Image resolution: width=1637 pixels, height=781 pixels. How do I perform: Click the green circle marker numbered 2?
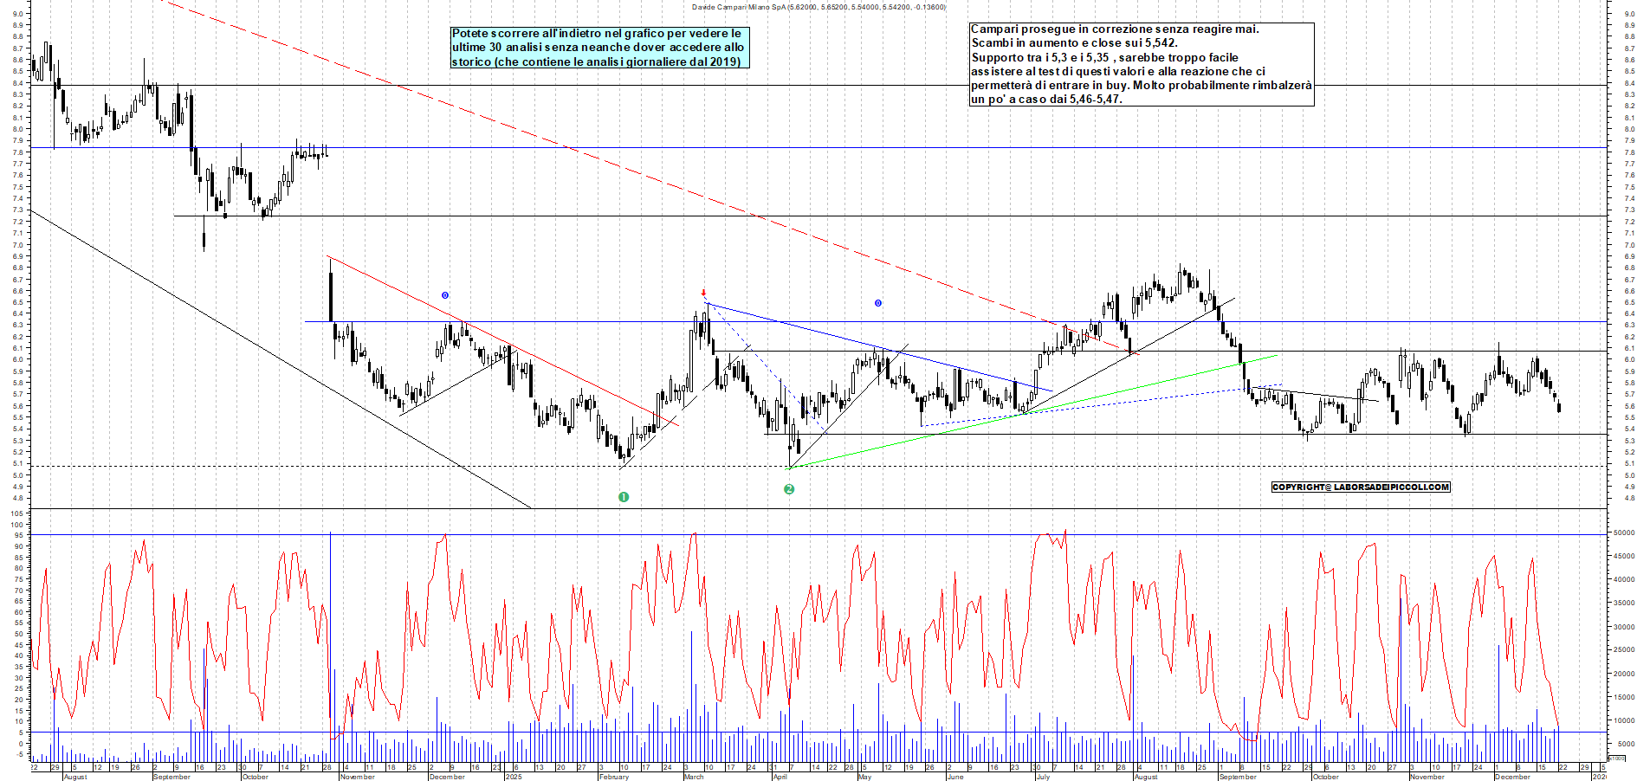(789, 489)
